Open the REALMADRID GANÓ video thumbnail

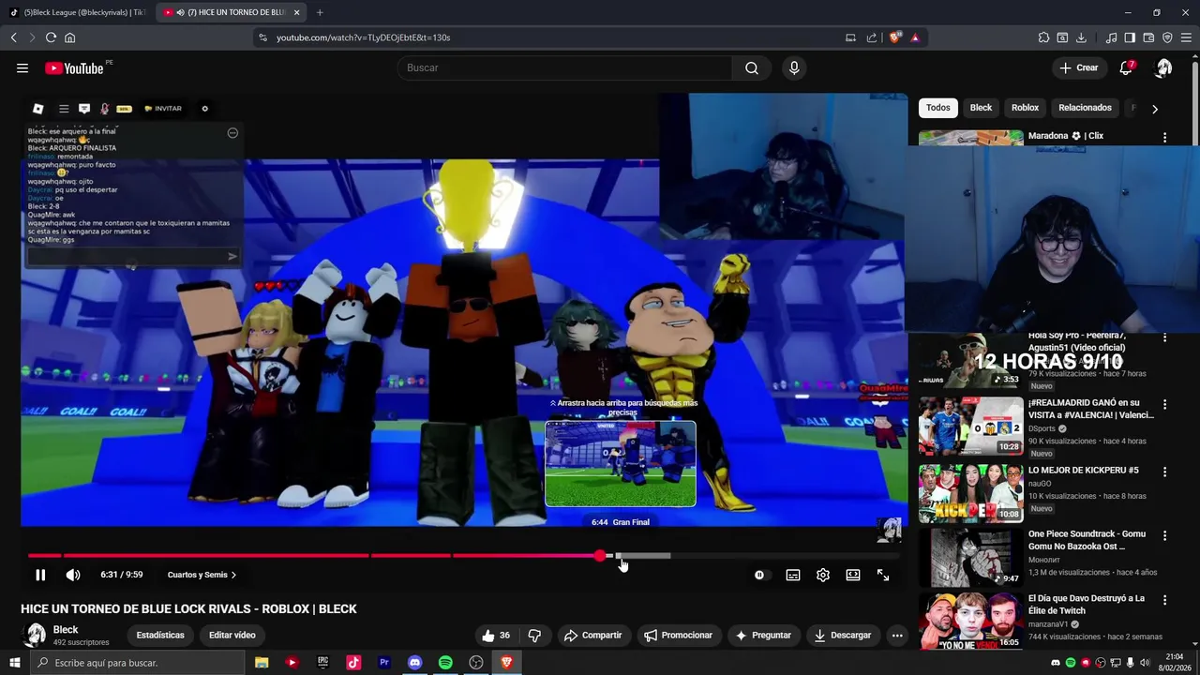coord(970,426)
